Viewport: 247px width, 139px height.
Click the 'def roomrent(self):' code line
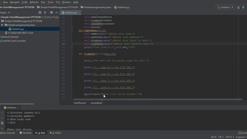pos(97,54)
